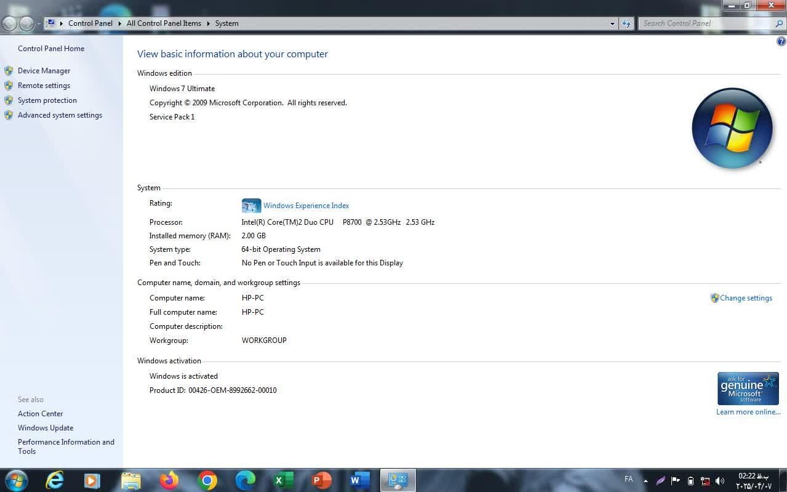The width and height of the screenshot is (787, 492).
Task: Open the media player taskbar icon
Action: click(x=92, y=480)
